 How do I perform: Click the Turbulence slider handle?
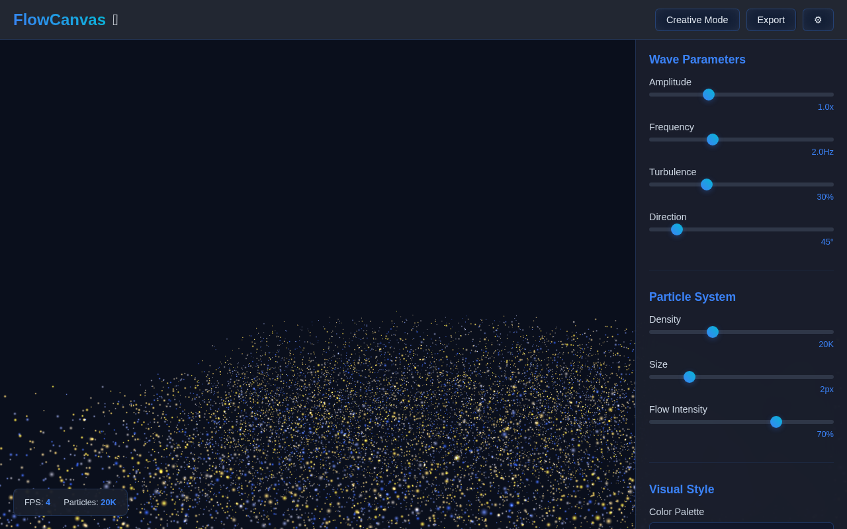(x=707, y=184)
